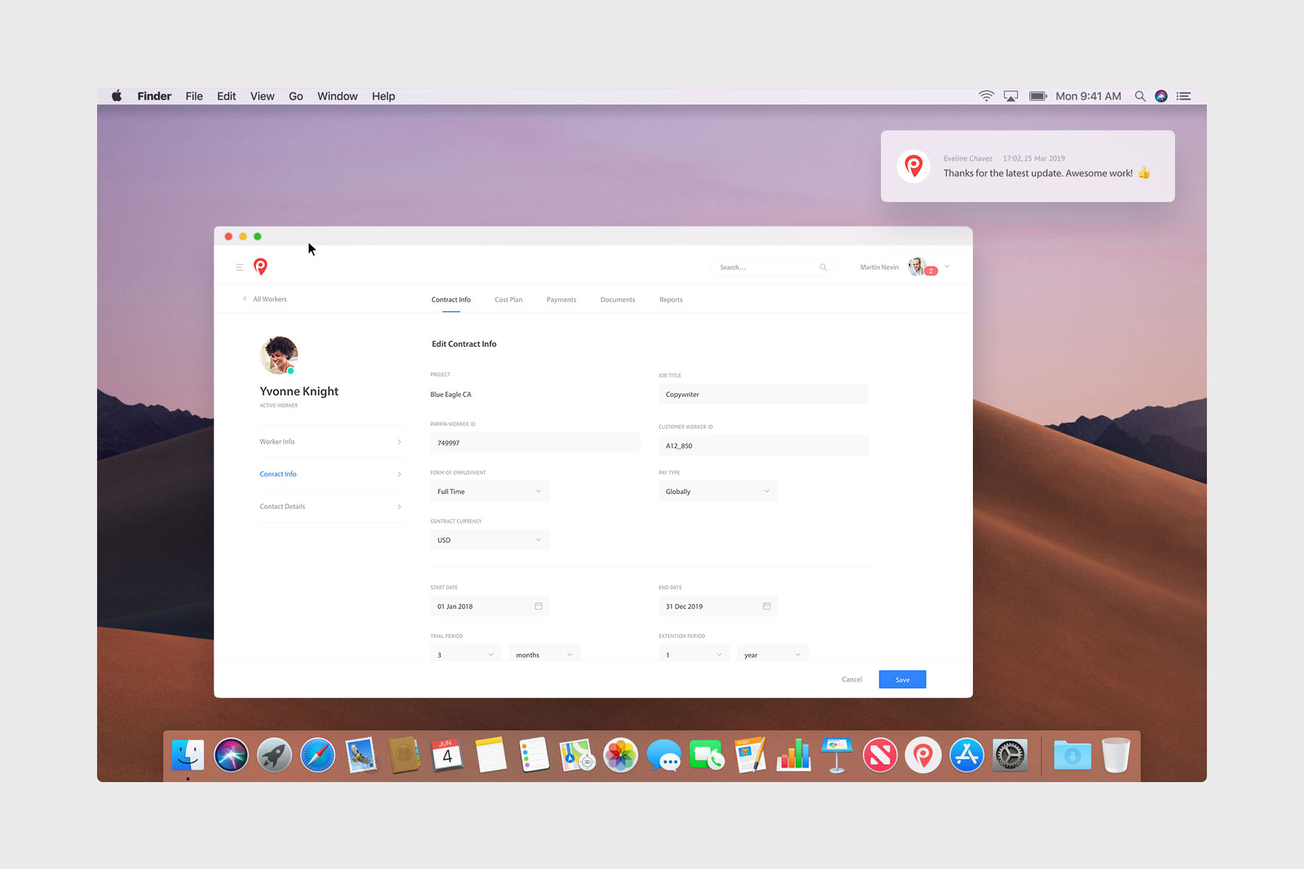Open Spotlight search in the menu bar

pos(1140,96)
